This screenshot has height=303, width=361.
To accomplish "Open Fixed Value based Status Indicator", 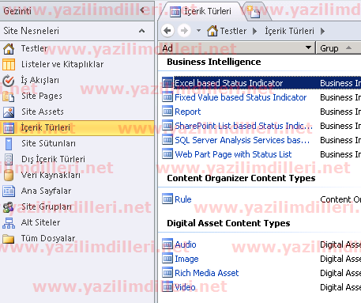I will (x=241, y=97).
